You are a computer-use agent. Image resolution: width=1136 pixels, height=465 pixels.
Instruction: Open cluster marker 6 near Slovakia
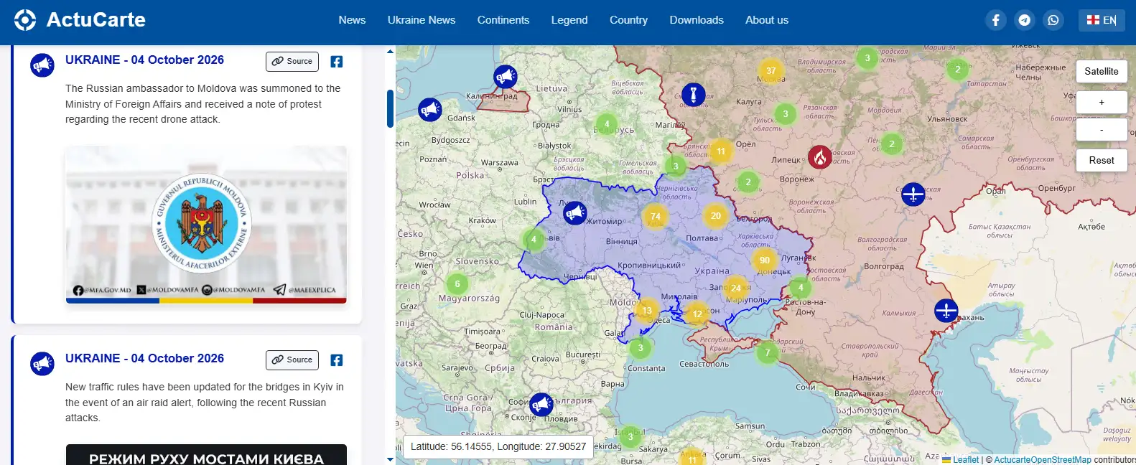click(457, 284)
